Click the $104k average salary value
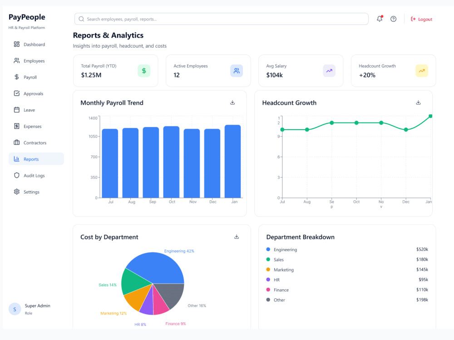 tap(275, 75)
